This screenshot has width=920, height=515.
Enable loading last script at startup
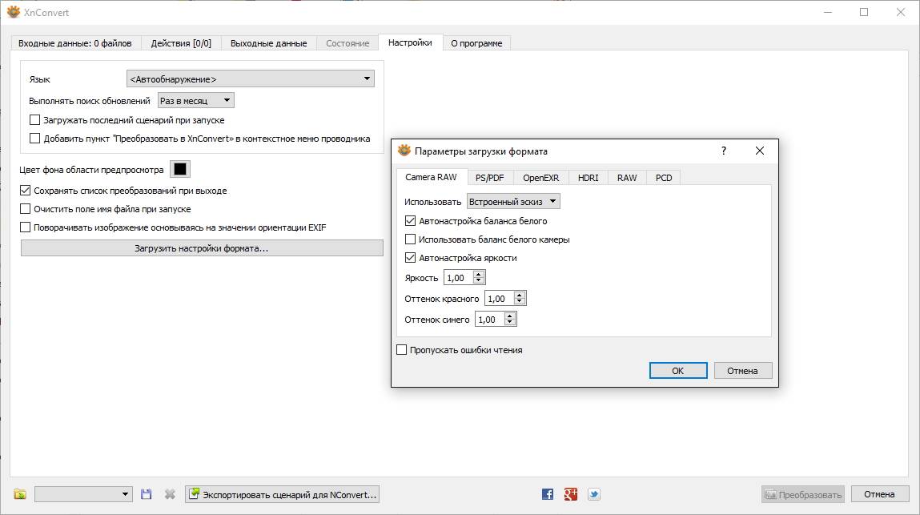34,120
